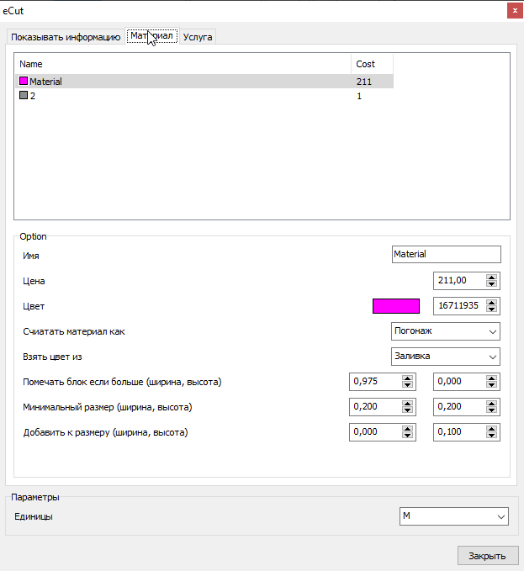Click the Цена value field 211,00
Screen dimensions: 524x571
pyautogui.click(x=458, y=281)
